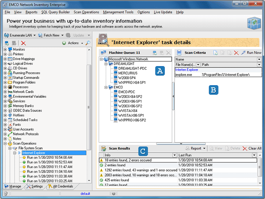Click the red X delete icon in left toolbar
The height and width of the screenshot is (199, 265).
23,43
